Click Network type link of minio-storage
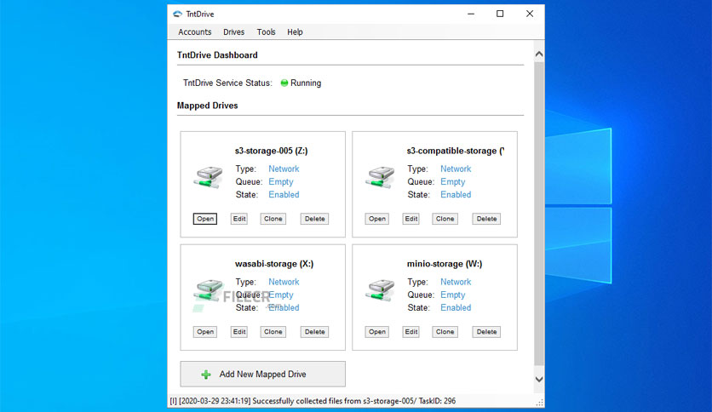The height and width of the screenshot is (412, 712). click(456, 282)
